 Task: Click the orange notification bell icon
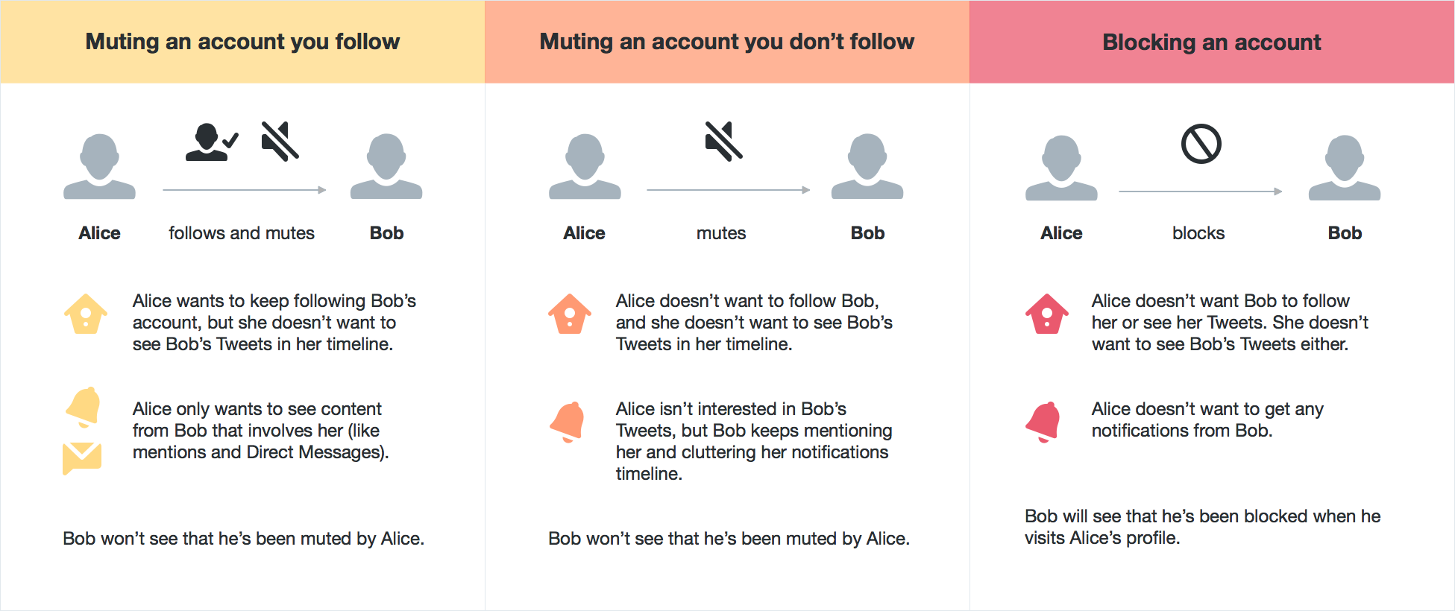568,422
